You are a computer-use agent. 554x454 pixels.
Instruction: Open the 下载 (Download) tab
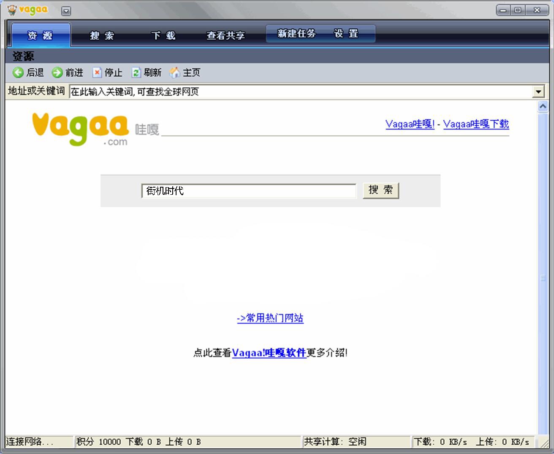163,35
